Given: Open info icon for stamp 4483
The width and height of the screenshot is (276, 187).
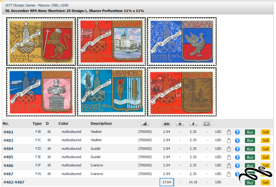Looking at the screenshot, I should pos(237,140).
